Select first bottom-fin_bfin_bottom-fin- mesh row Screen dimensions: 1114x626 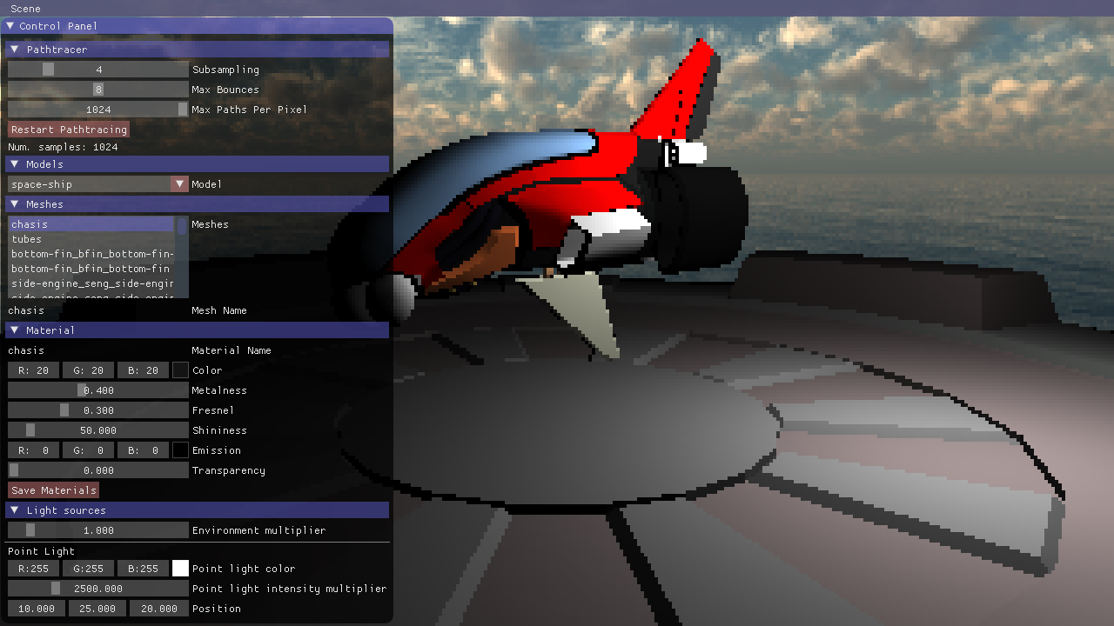(91, 254)
